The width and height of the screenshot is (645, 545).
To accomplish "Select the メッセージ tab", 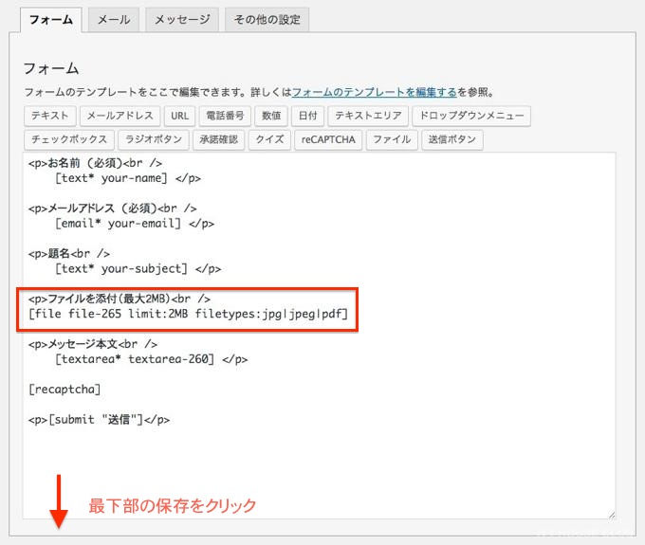I will coord(182,19).
